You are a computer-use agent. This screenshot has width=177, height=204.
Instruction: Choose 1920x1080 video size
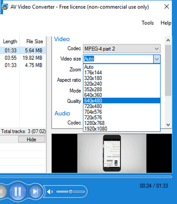[122, 129]
